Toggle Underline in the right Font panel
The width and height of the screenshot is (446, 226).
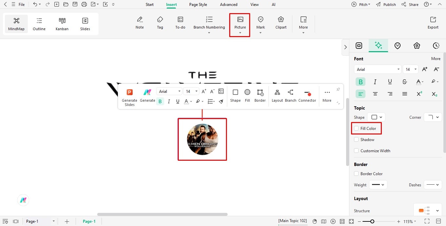coord(390,82)
